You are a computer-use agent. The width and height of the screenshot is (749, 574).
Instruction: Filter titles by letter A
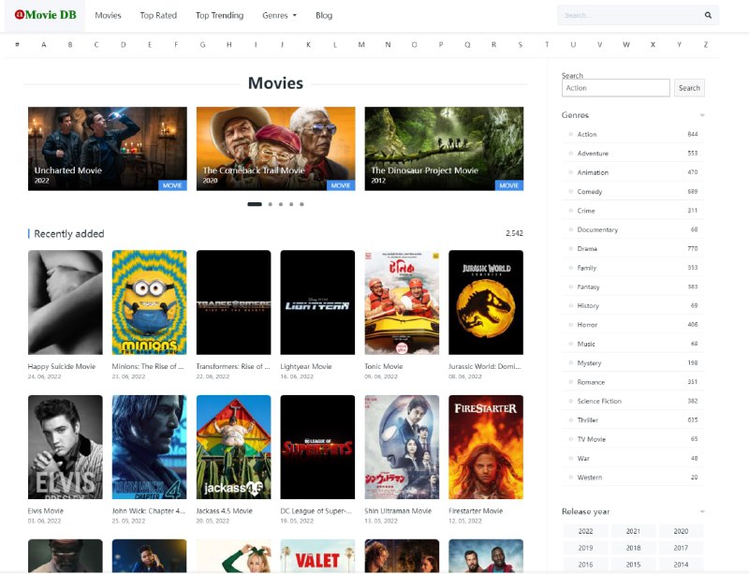[43, 44]
